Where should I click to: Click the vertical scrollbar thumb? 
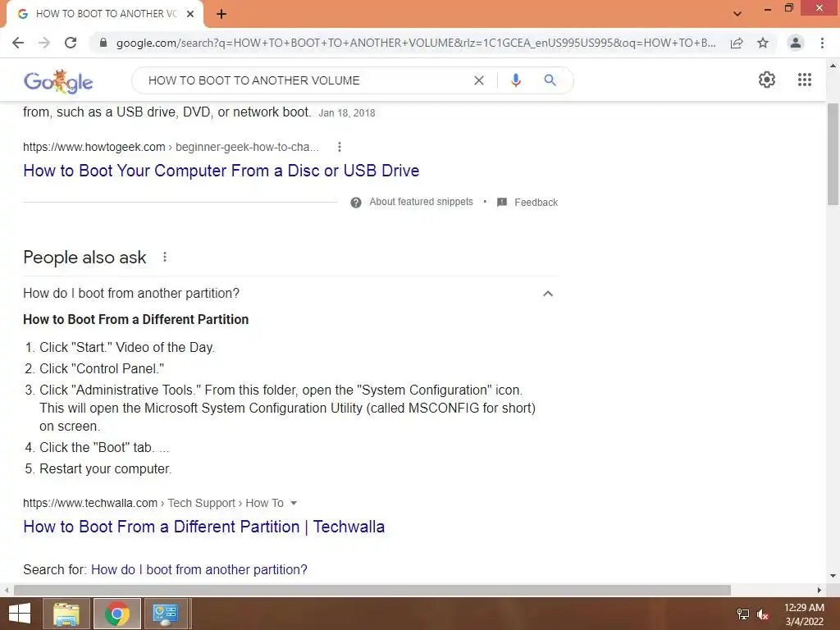(x=833, y=153)
